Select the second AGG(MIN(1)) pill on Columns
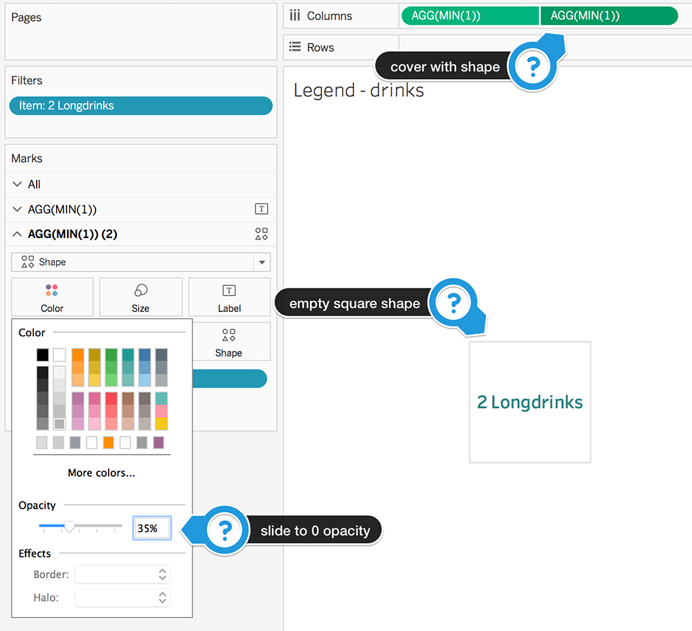Image resolution: width=692 pixels, height=631 pixels. tap(609, 15)
